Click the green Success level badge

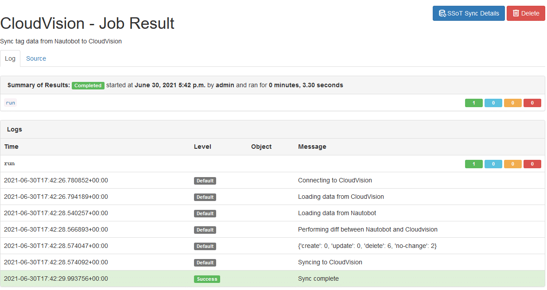pos(207,279)
